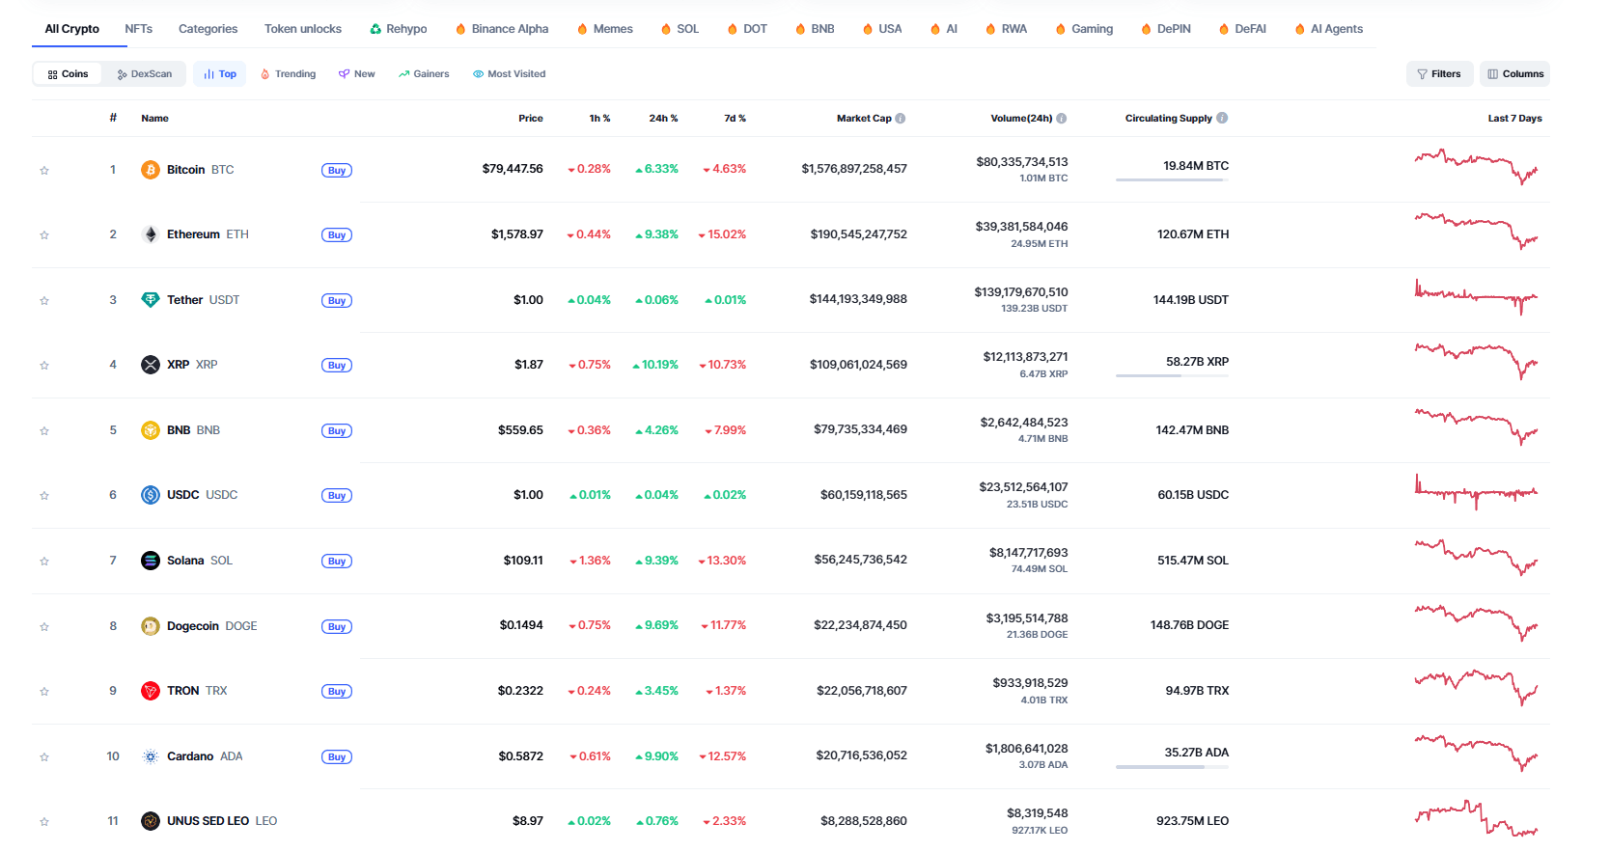The image size is (1610, 851).
Task: Click TRON market cap $22,056,718,607
Action: (x=862, y=691)
